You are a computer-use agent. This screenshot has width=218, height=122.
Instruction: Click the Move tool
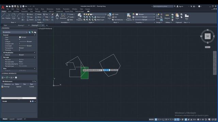(x=30, y=14)
